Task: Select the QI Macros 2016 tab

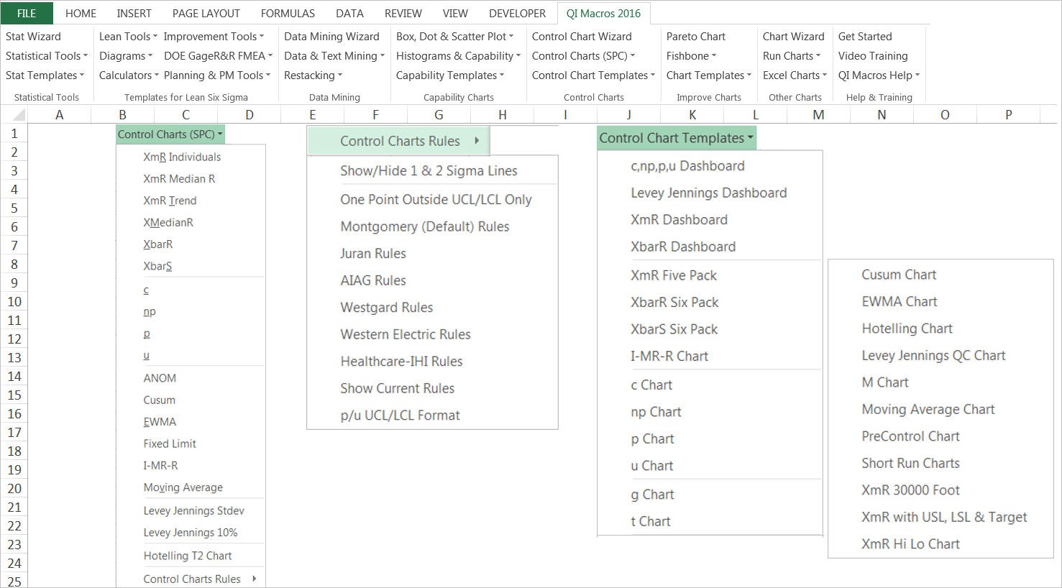Action: (x=603, y=13)
